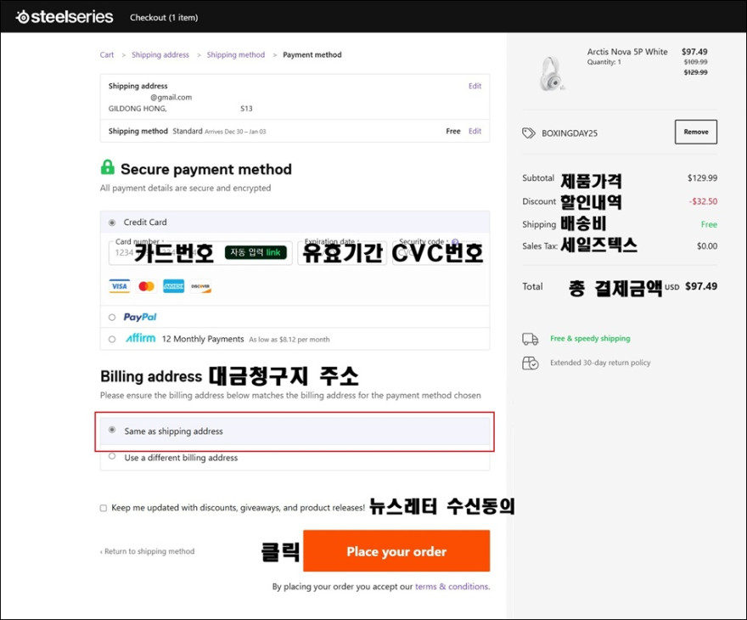747x620 pixels.
Task: Select the Credit Card radio button
Action: tap(112, 223)
